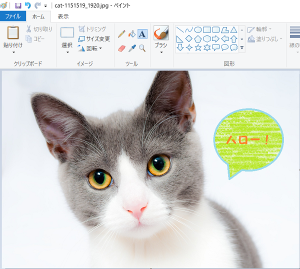Click Resize (サイズ変更)
The height and width of the screenshot is (269, 300).
click(94, 39)
